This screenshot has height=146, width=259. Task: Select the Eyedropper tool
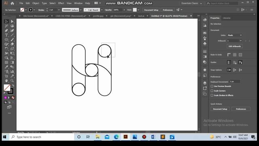tap(6, 67)
